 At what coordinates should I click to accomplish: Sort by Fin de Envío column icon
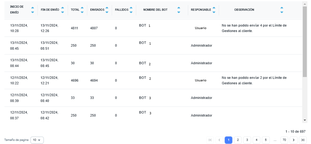[62, 10]
